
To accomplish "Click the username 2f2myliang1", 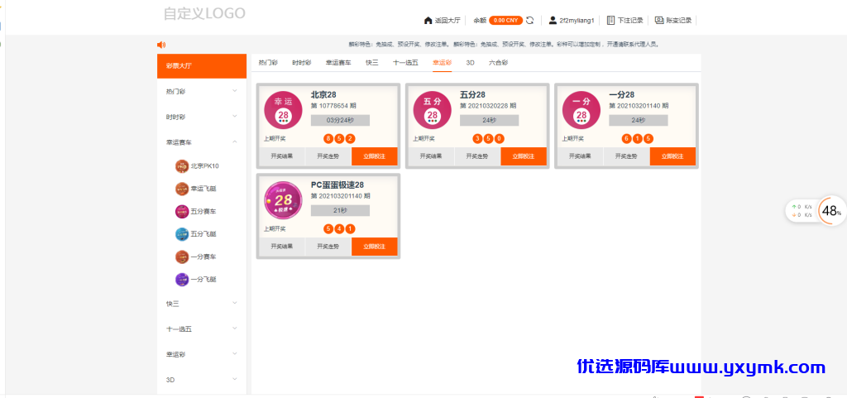I will click(577, 21).
